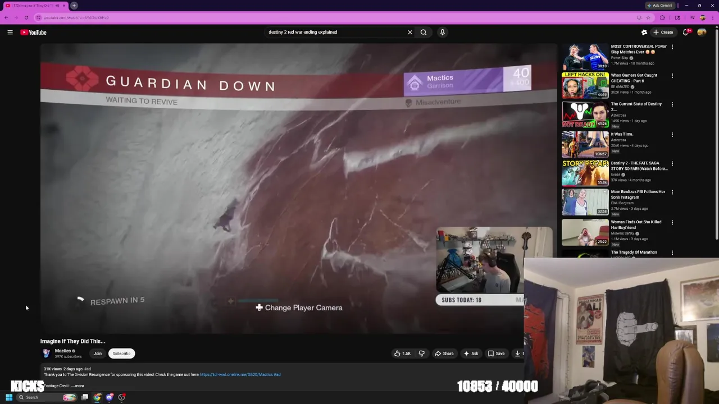The height and width of the screenshot is (404, 719).
Task: Open the Mactics channel name link
Action: coord(63,351)
